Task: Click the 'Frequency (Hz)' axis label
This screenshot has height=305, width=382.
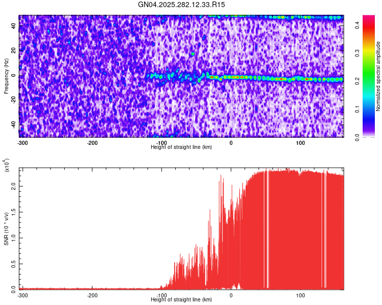Action: (x=6, y=76)
